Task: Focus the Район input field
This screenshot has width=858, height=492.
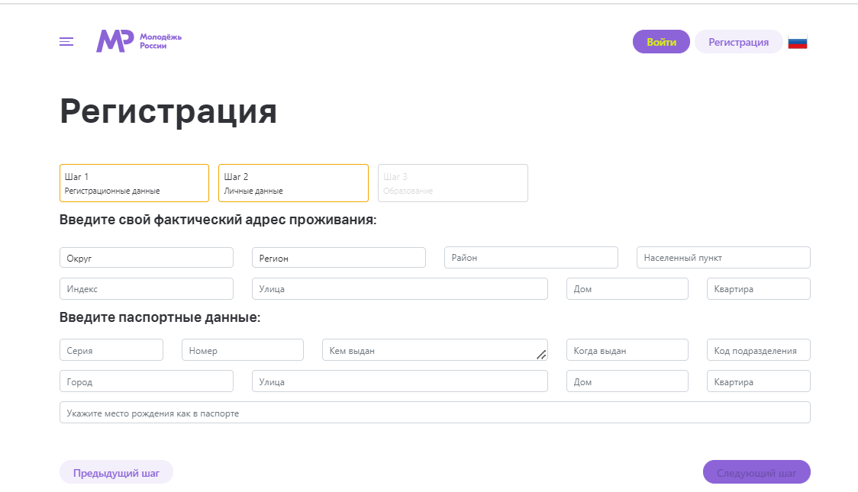Action: tap(531, 258)
